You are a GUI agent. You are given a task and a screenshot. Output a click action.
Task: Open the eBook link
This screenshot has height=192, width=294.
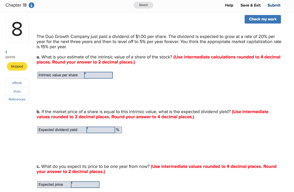point(17,83)
